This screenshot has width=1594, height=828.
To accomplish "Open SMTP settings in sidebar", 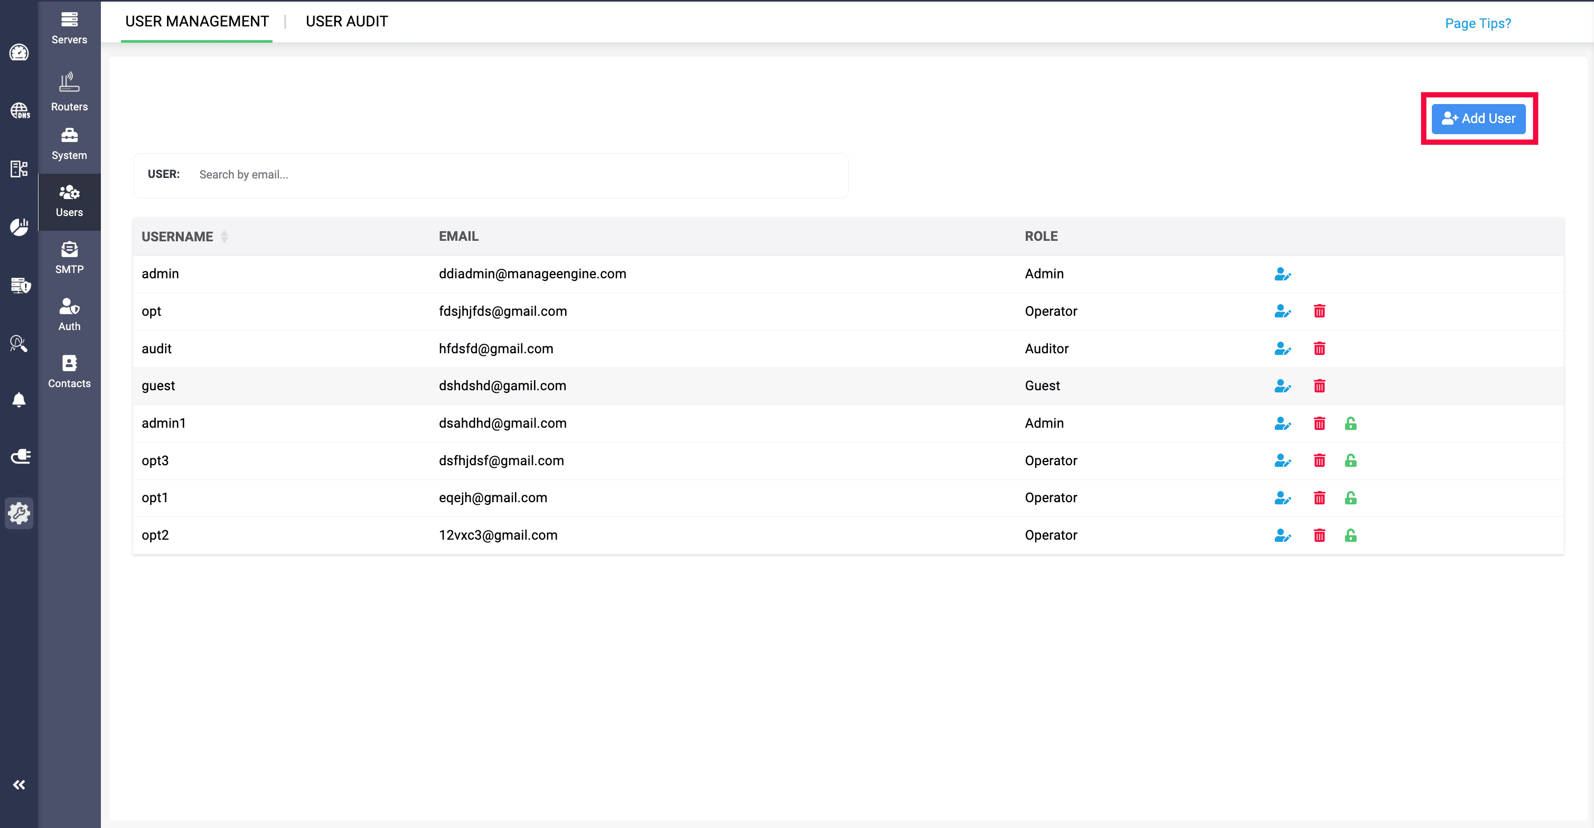I will pos(69,258).
